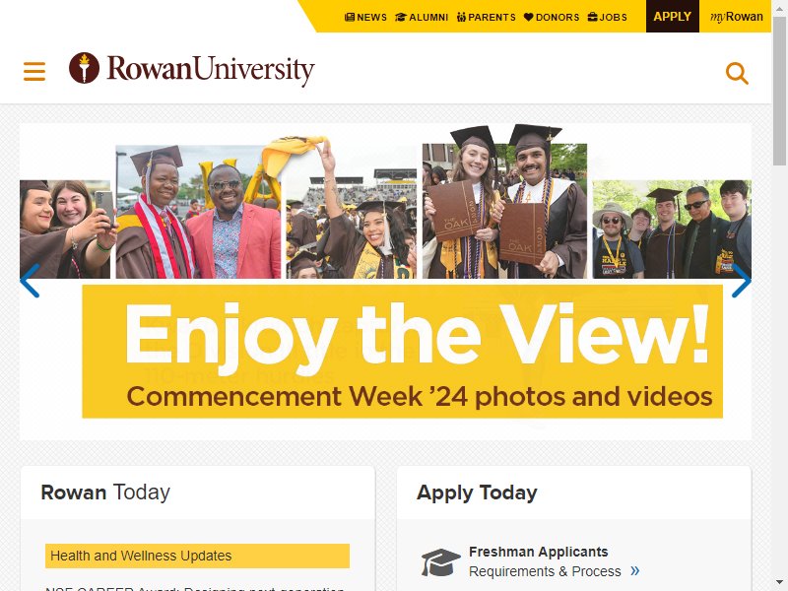Screen dimensions: 788x591
Task: Click the heart icon beside Donors
Action: 528,17
